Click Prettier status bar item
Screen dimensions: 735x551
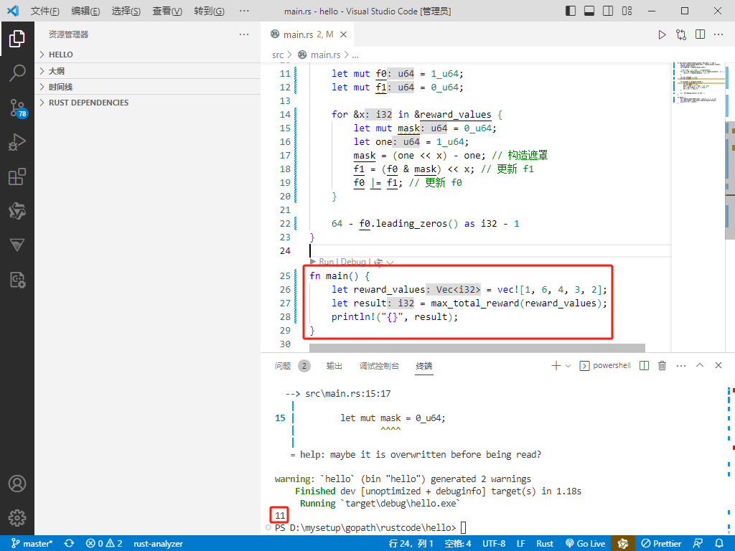[x=661, y=544]
